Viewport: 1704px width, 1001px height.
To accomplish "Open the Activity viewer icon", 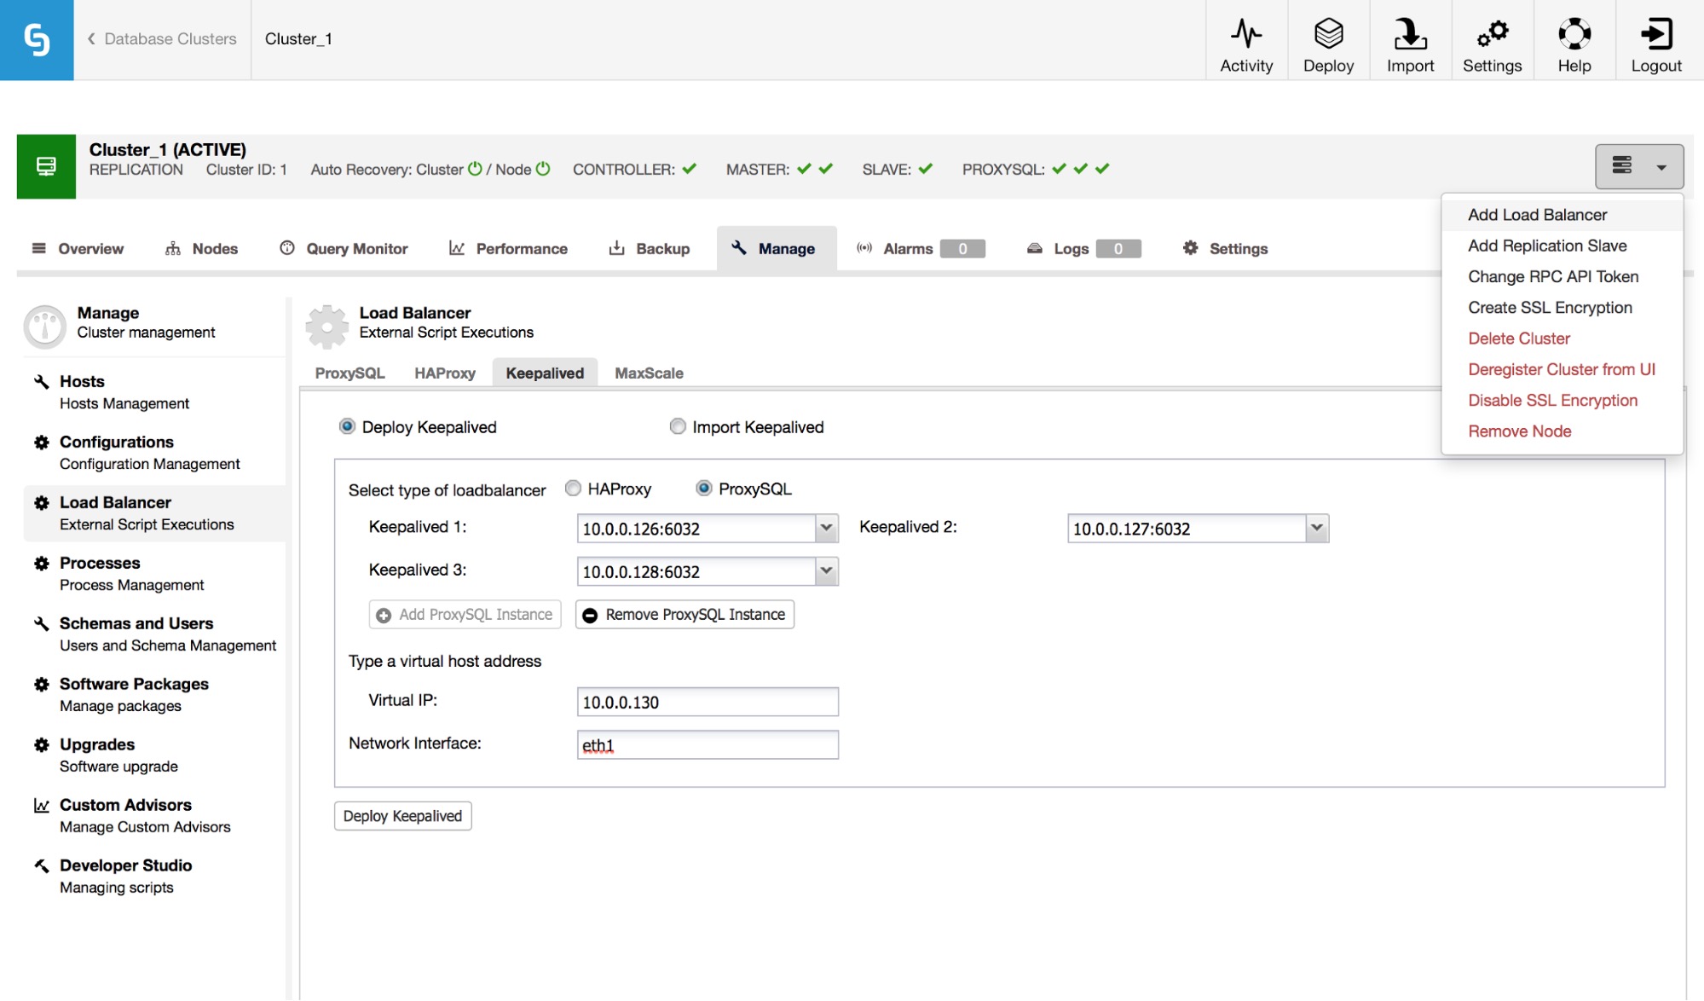I will [x=1246, y=34].
